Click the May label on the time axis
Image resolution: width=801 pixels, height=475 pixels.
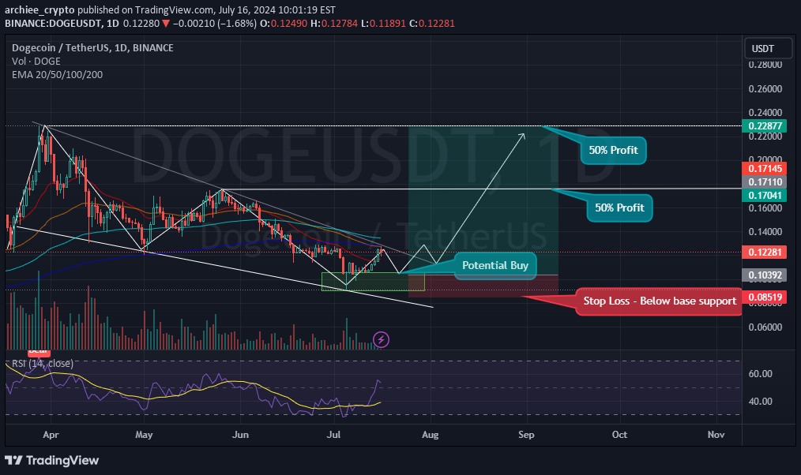[144, 435]
